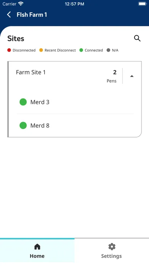Tap the green Connected legend dot

(x=81, y=50)
